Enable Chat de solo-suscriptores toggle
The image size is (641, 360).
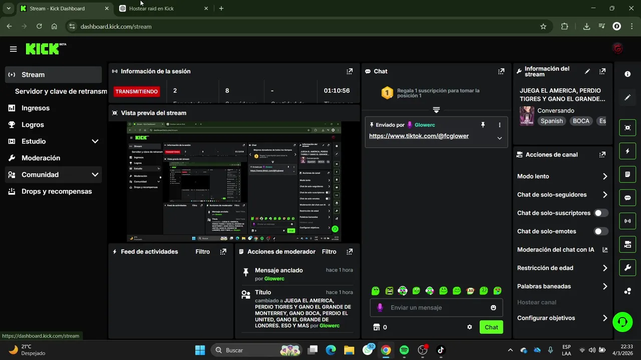(600, 213)
